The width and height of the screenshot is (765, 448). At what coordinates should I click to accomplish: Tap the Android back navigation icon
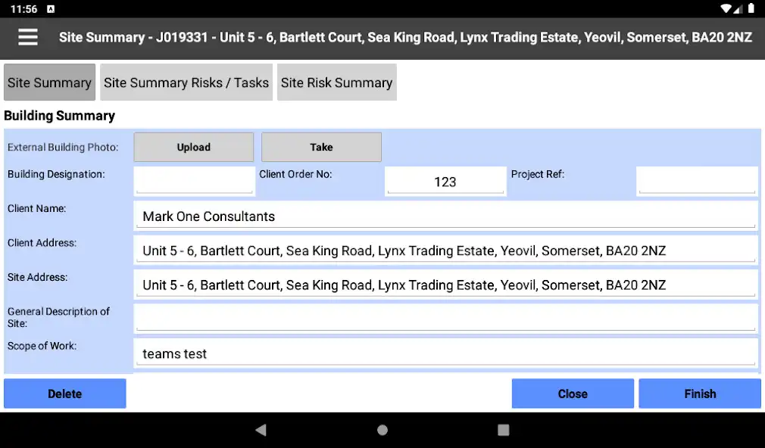[x=261, y=430]
